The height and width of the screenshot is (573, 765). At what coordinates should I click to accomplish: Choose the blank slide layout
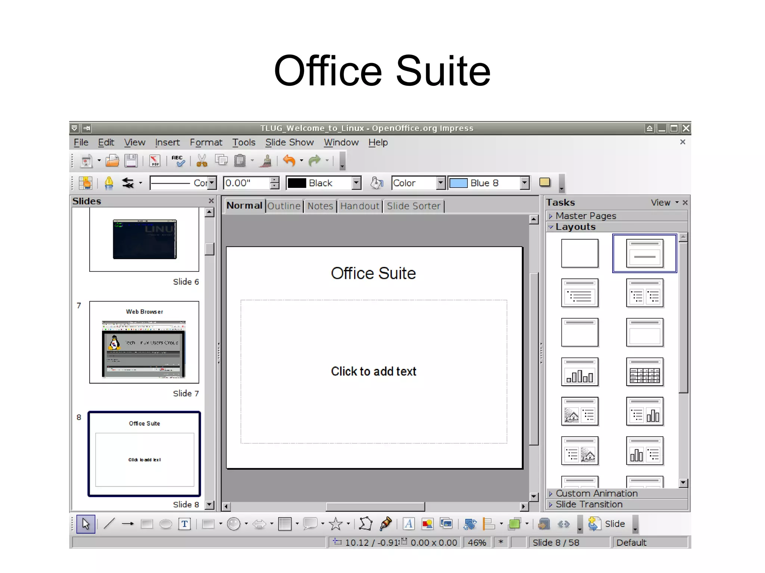pyautogui.click(x=580, y=253)
